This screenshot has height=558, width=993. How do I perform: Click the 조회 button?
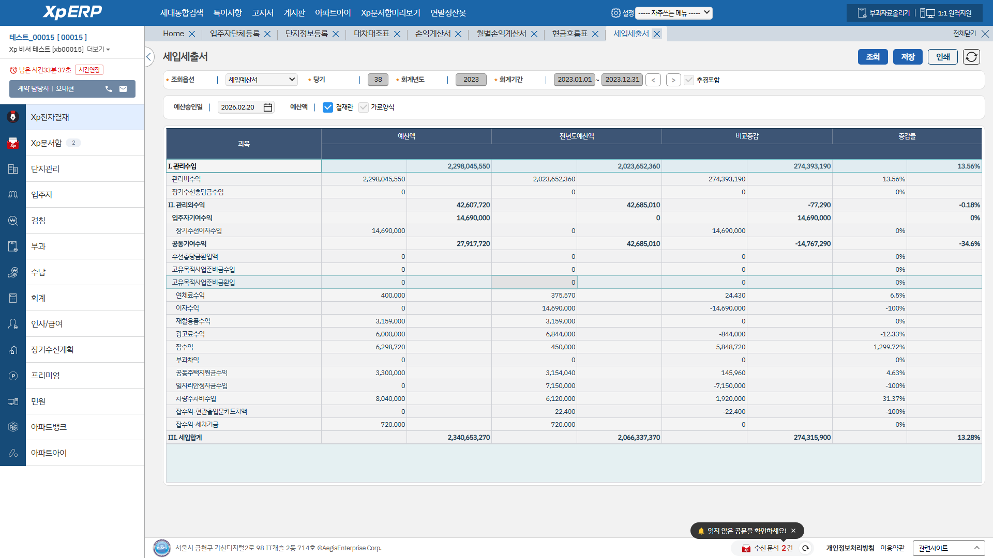(872, 57)
